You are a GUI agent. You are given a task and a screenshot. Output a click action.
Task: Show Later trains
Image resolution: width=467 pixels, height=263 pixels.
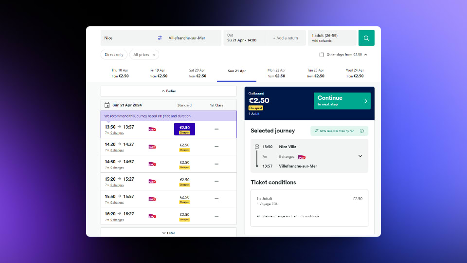click(169, 233)
